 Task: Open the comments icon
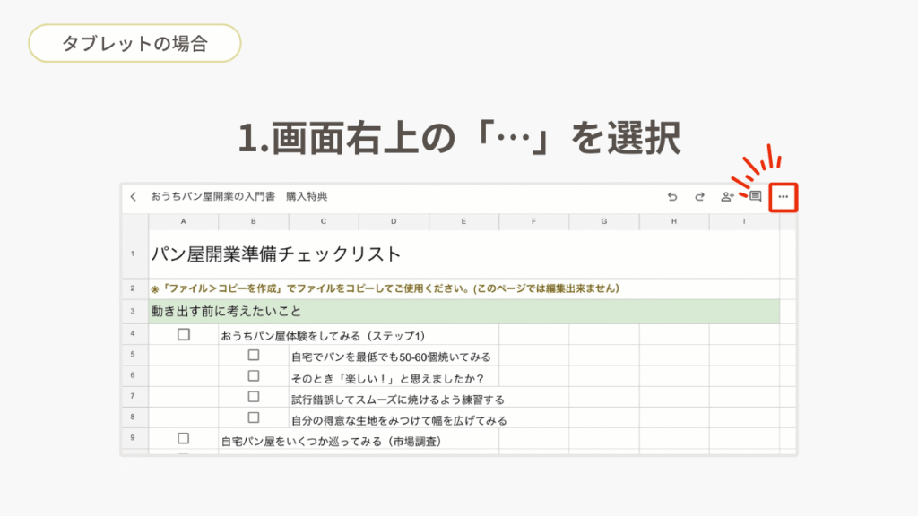coord(755,196)
